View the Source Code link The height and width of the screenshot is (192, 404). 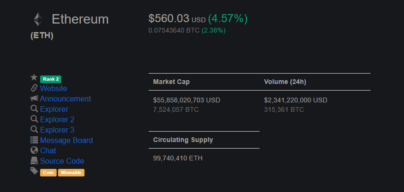62,161
